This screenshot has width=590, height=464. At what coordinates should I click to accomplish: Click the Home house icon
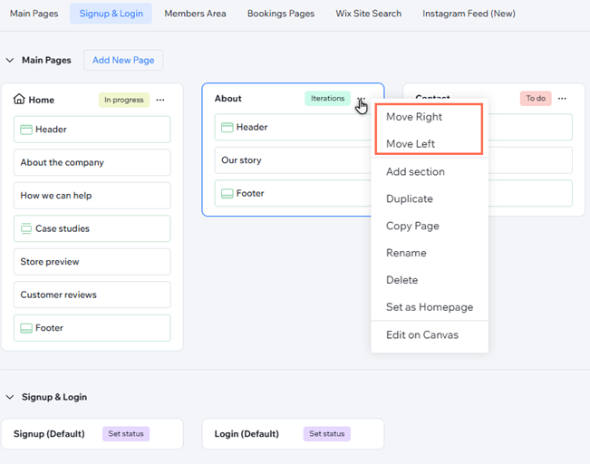[x=19, y=99]
